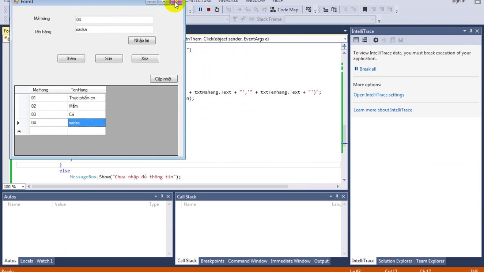The height and width of the screenshot is (272, 484).
Task: Pin the Autos panel
Action: 162,196
